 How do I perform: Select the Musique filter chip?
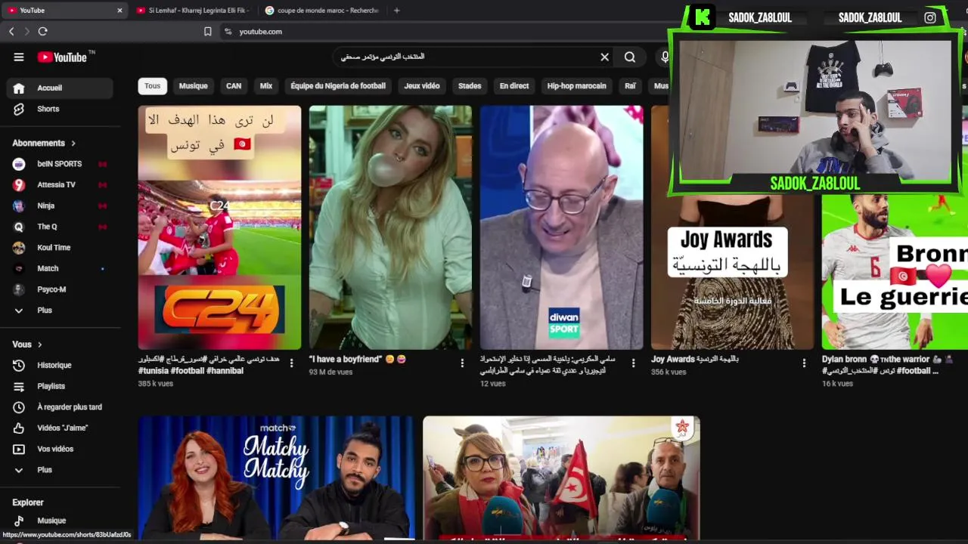click(x=193, y=86)
